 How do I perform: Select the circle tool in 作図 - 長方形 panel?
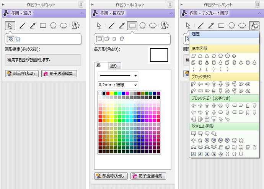(142, 26)
